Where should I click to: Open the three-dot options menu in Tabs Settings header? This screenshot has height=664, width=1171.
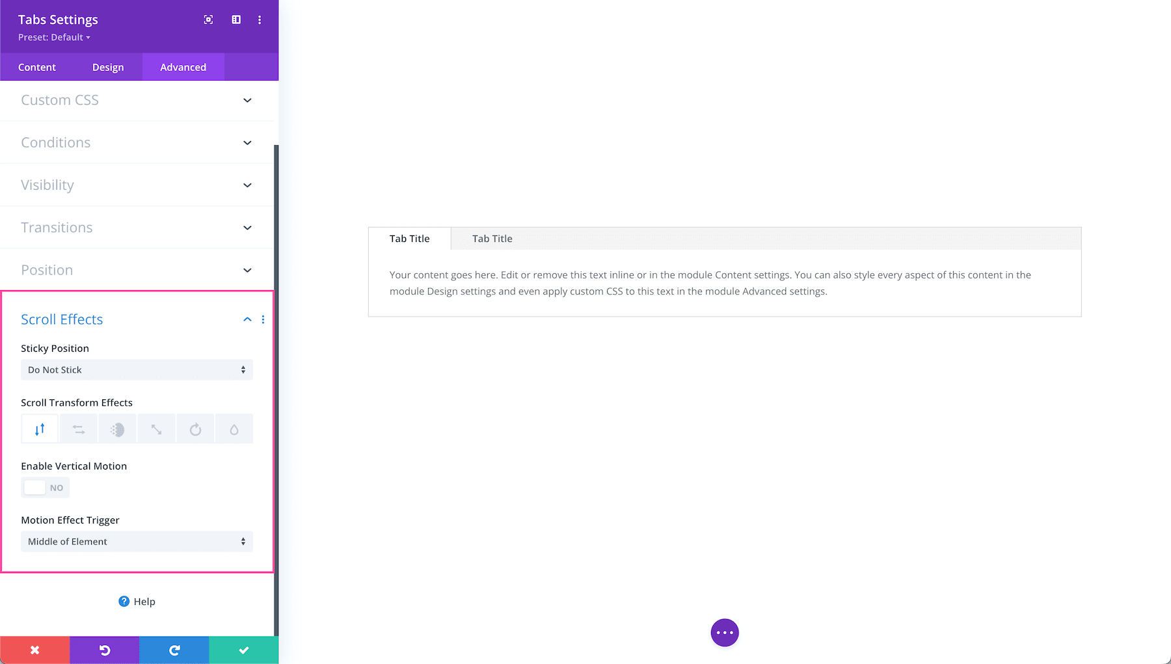[x=260, y=20]
